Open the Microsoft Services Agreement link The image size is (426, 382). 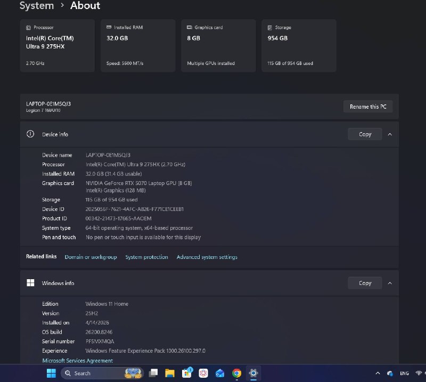pos(77,361)
